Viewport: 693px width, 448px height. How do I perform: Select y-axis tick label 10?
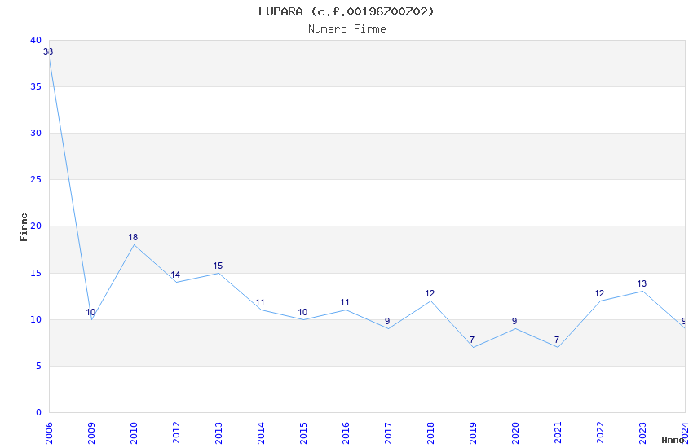coord(36,319)
